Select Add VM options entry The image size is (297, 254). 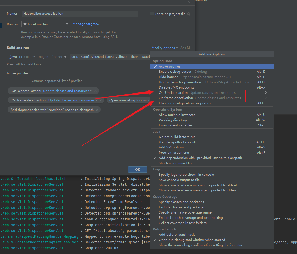(x=212, y=147)
